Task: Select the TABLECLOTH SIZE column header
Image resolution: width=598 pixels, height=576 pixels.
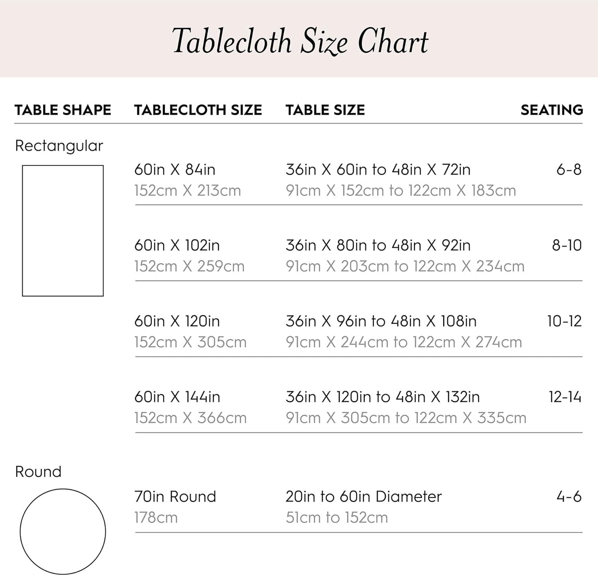Action: tap(198, 110)
